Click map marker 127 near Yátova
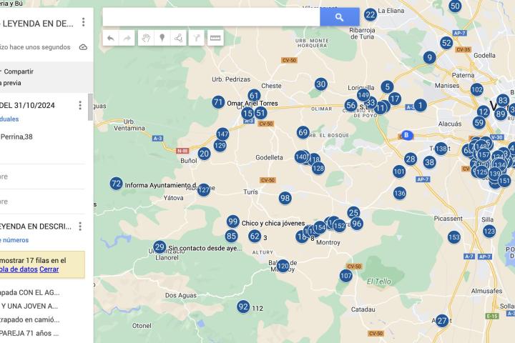This screenshot has width=515, height=343. point(204,189)
